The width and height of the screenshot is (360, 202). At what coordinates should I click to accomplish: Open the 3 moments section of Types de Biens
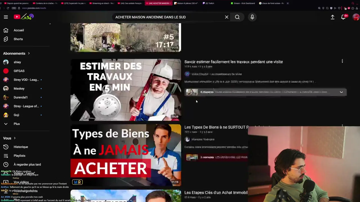pos(217,157)
